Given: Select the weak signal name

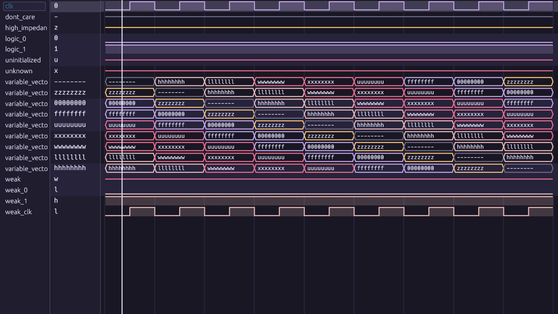Looking at the screenshot, I should [13, 179].
